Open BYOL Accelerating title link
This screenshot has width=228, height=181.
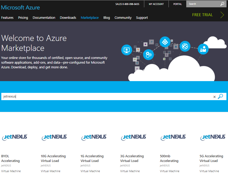10,159
